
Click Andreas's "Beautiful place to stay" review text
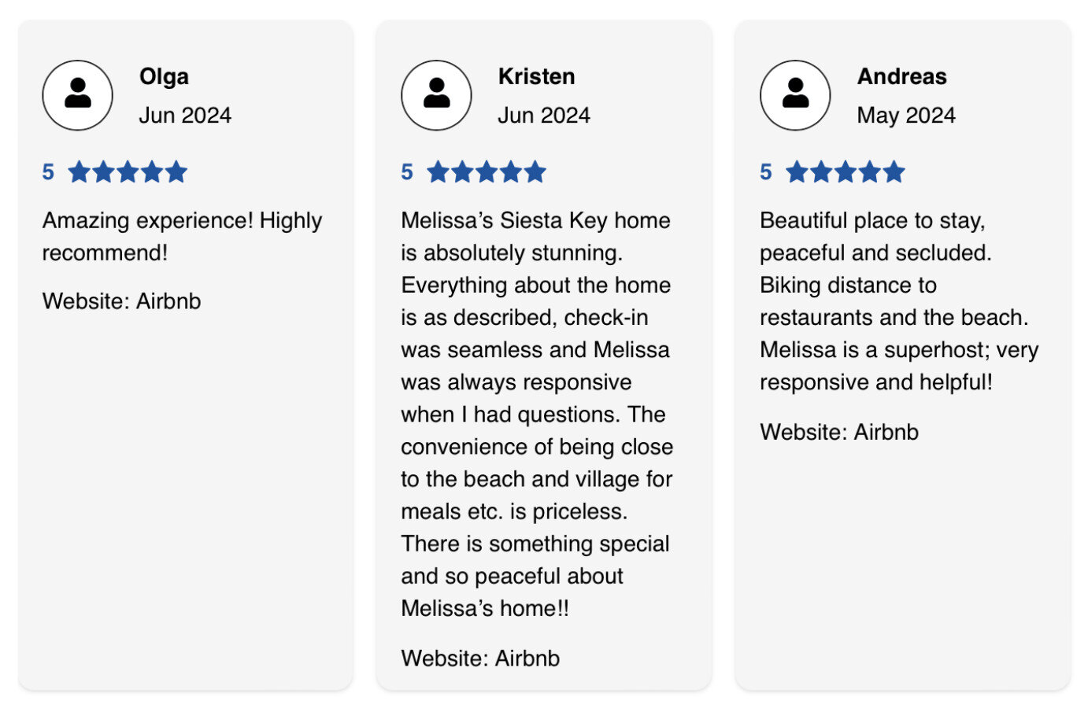[x=898, y=301]
